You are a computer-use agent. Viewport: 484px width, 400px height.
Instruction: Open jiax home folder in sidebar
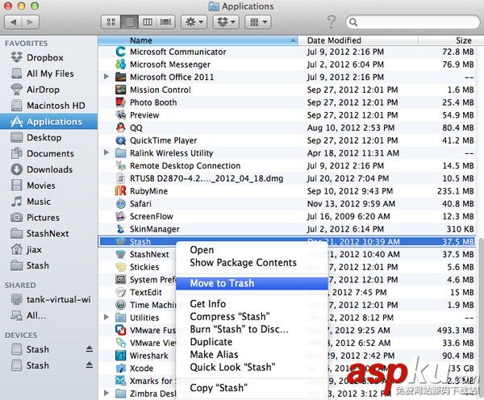48,250
